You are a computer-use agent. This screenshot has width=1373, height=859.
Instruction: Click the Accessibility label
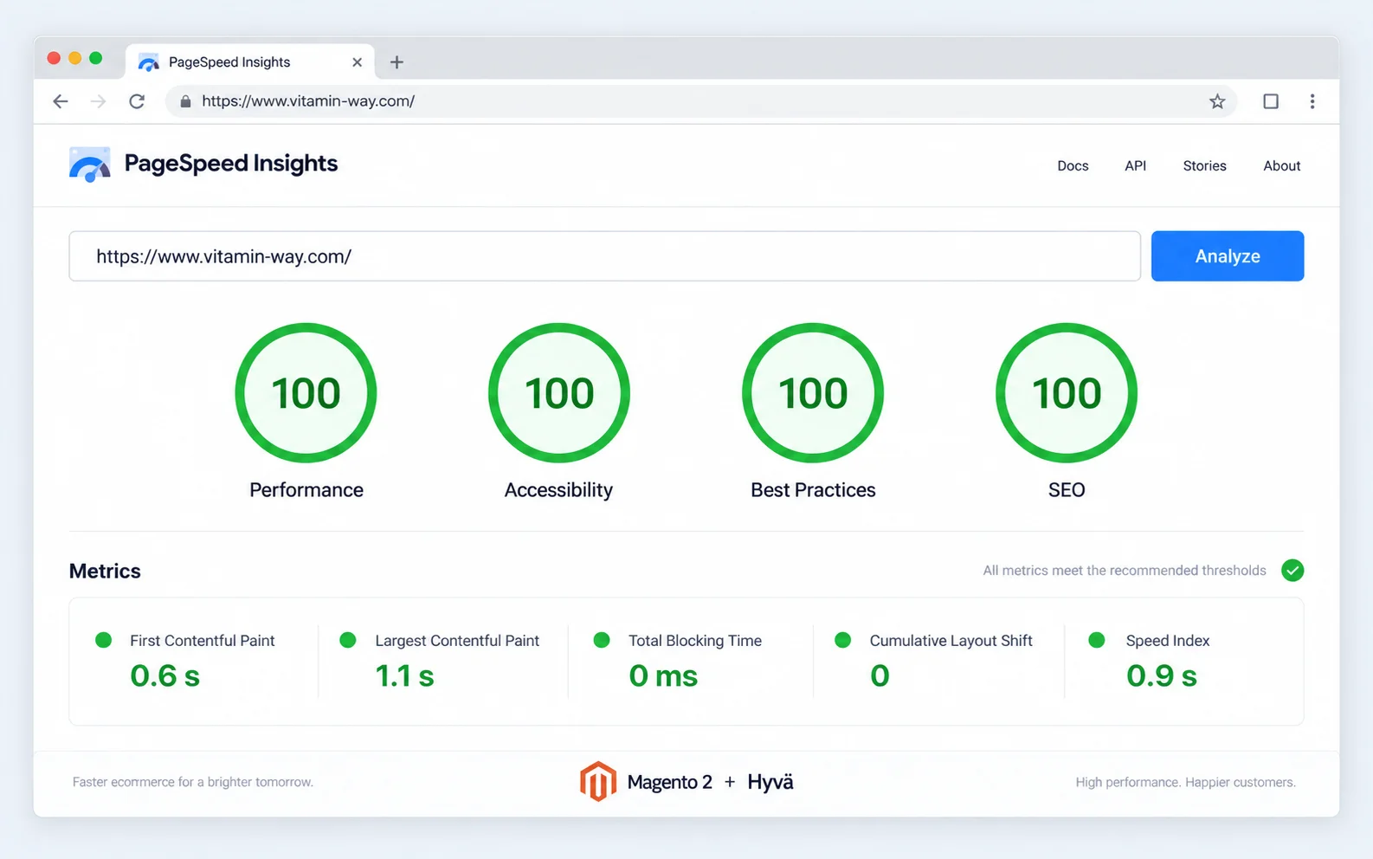coord(558,490)
